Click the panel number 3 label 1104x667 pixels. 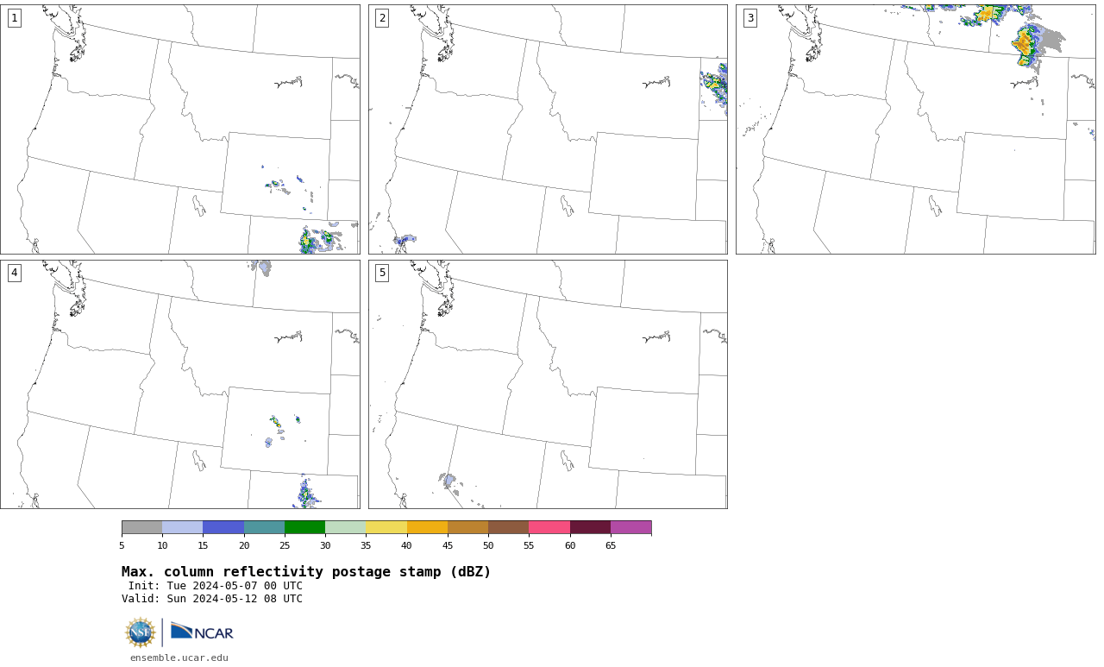pos(750,18)
